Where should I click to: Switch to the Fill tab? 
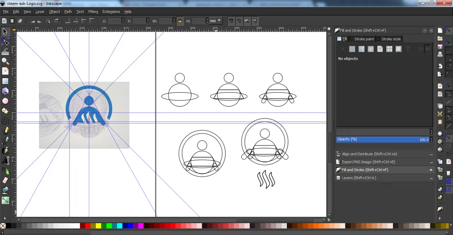342,39
